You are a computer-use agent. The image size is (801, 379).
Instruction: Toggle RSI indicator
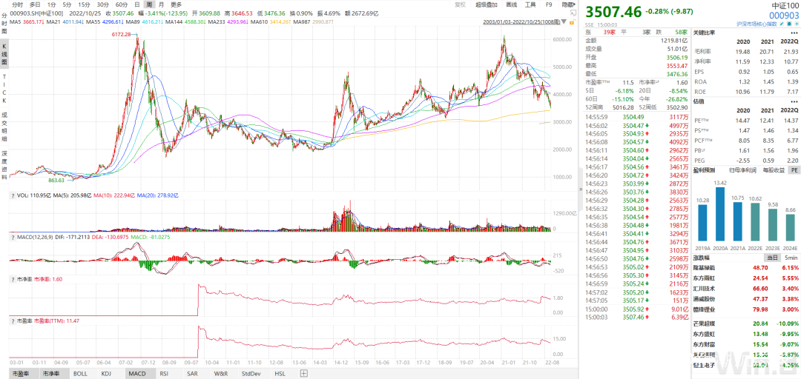click(165, 373)
